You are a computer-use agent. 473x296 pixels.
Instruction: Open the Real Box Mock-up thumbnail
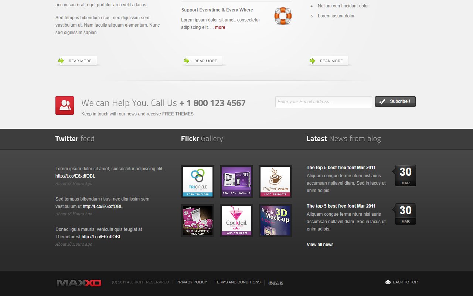pyautogui.click(x=236, y=182)
